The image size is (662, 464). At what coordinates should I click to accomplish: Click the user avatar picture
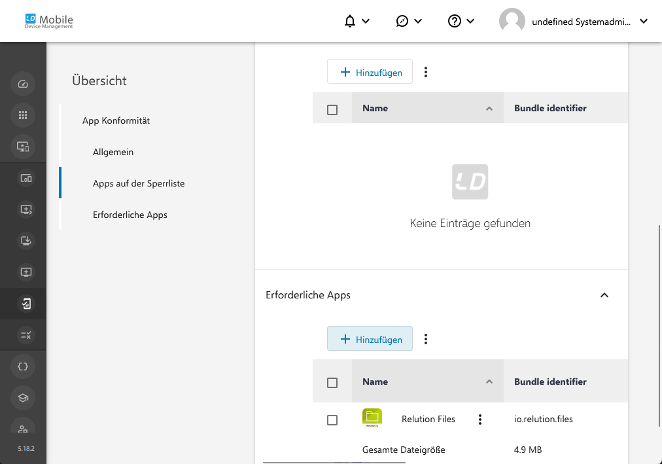[x=512, y=21]
